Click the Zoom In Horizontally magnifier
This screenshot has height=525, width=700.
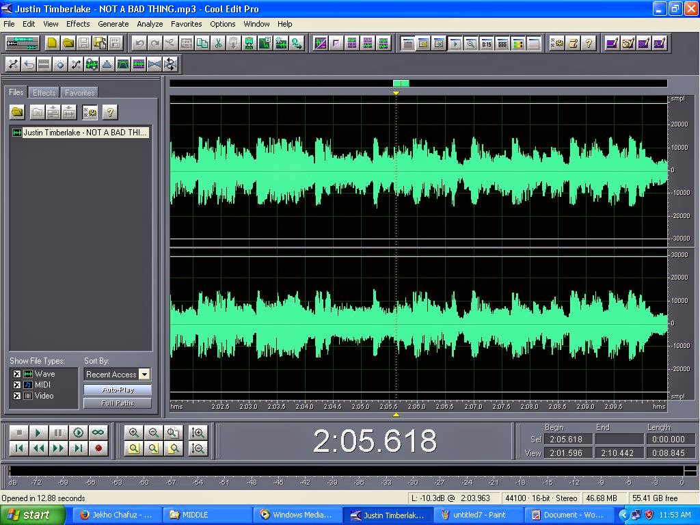pos(133,433)
